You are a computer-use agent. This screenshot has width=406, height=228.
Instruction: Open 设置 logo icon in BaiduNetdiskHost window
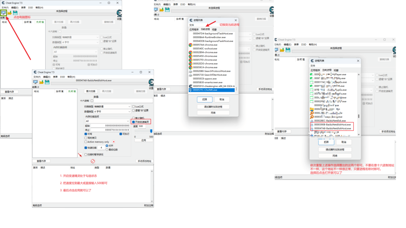[x=151, y=82]
